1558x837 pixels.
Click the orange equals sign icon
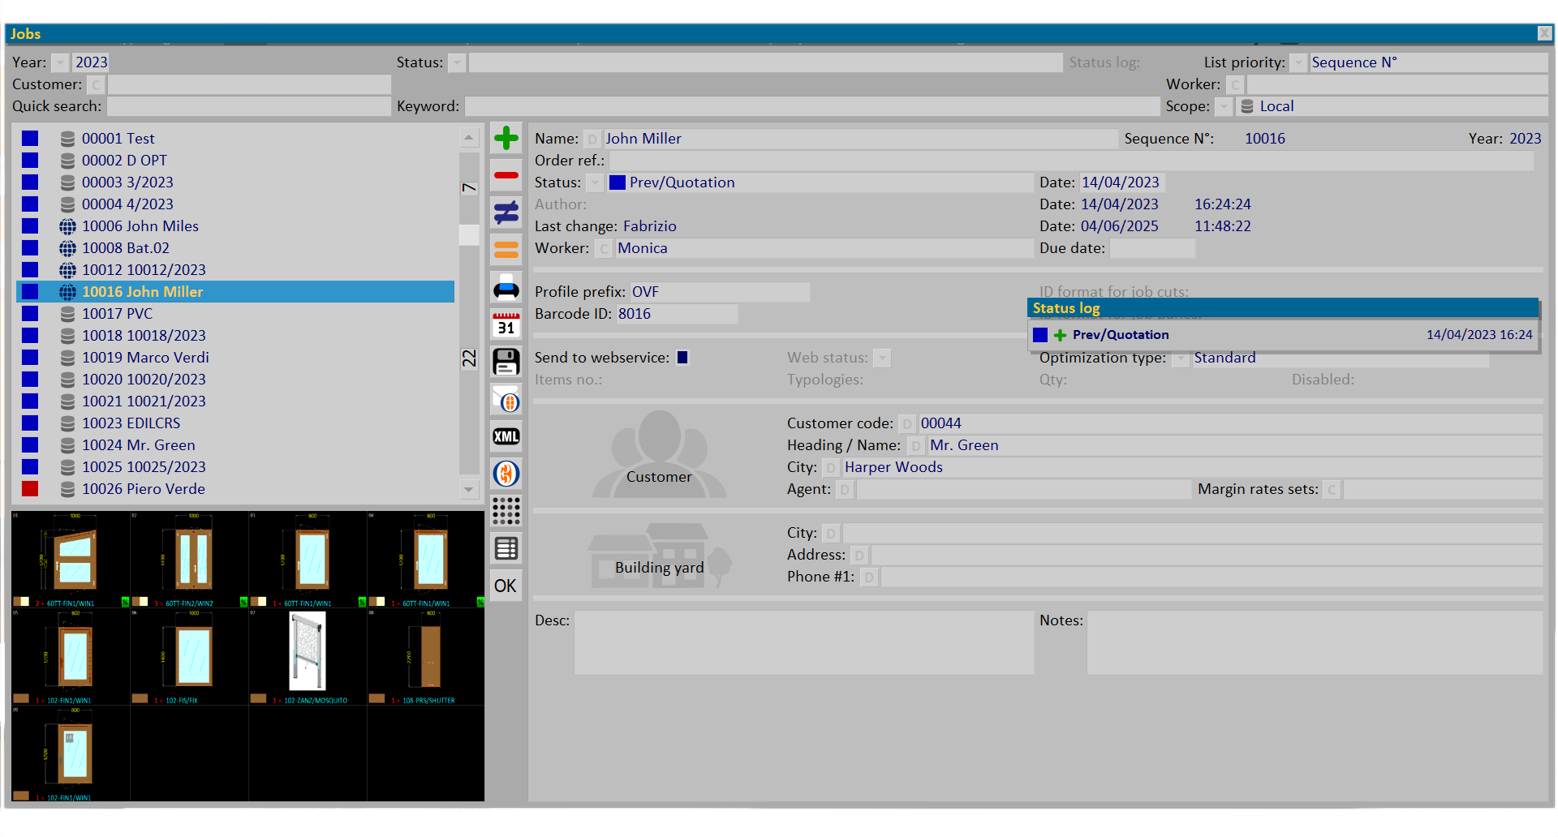coord(506,250)
